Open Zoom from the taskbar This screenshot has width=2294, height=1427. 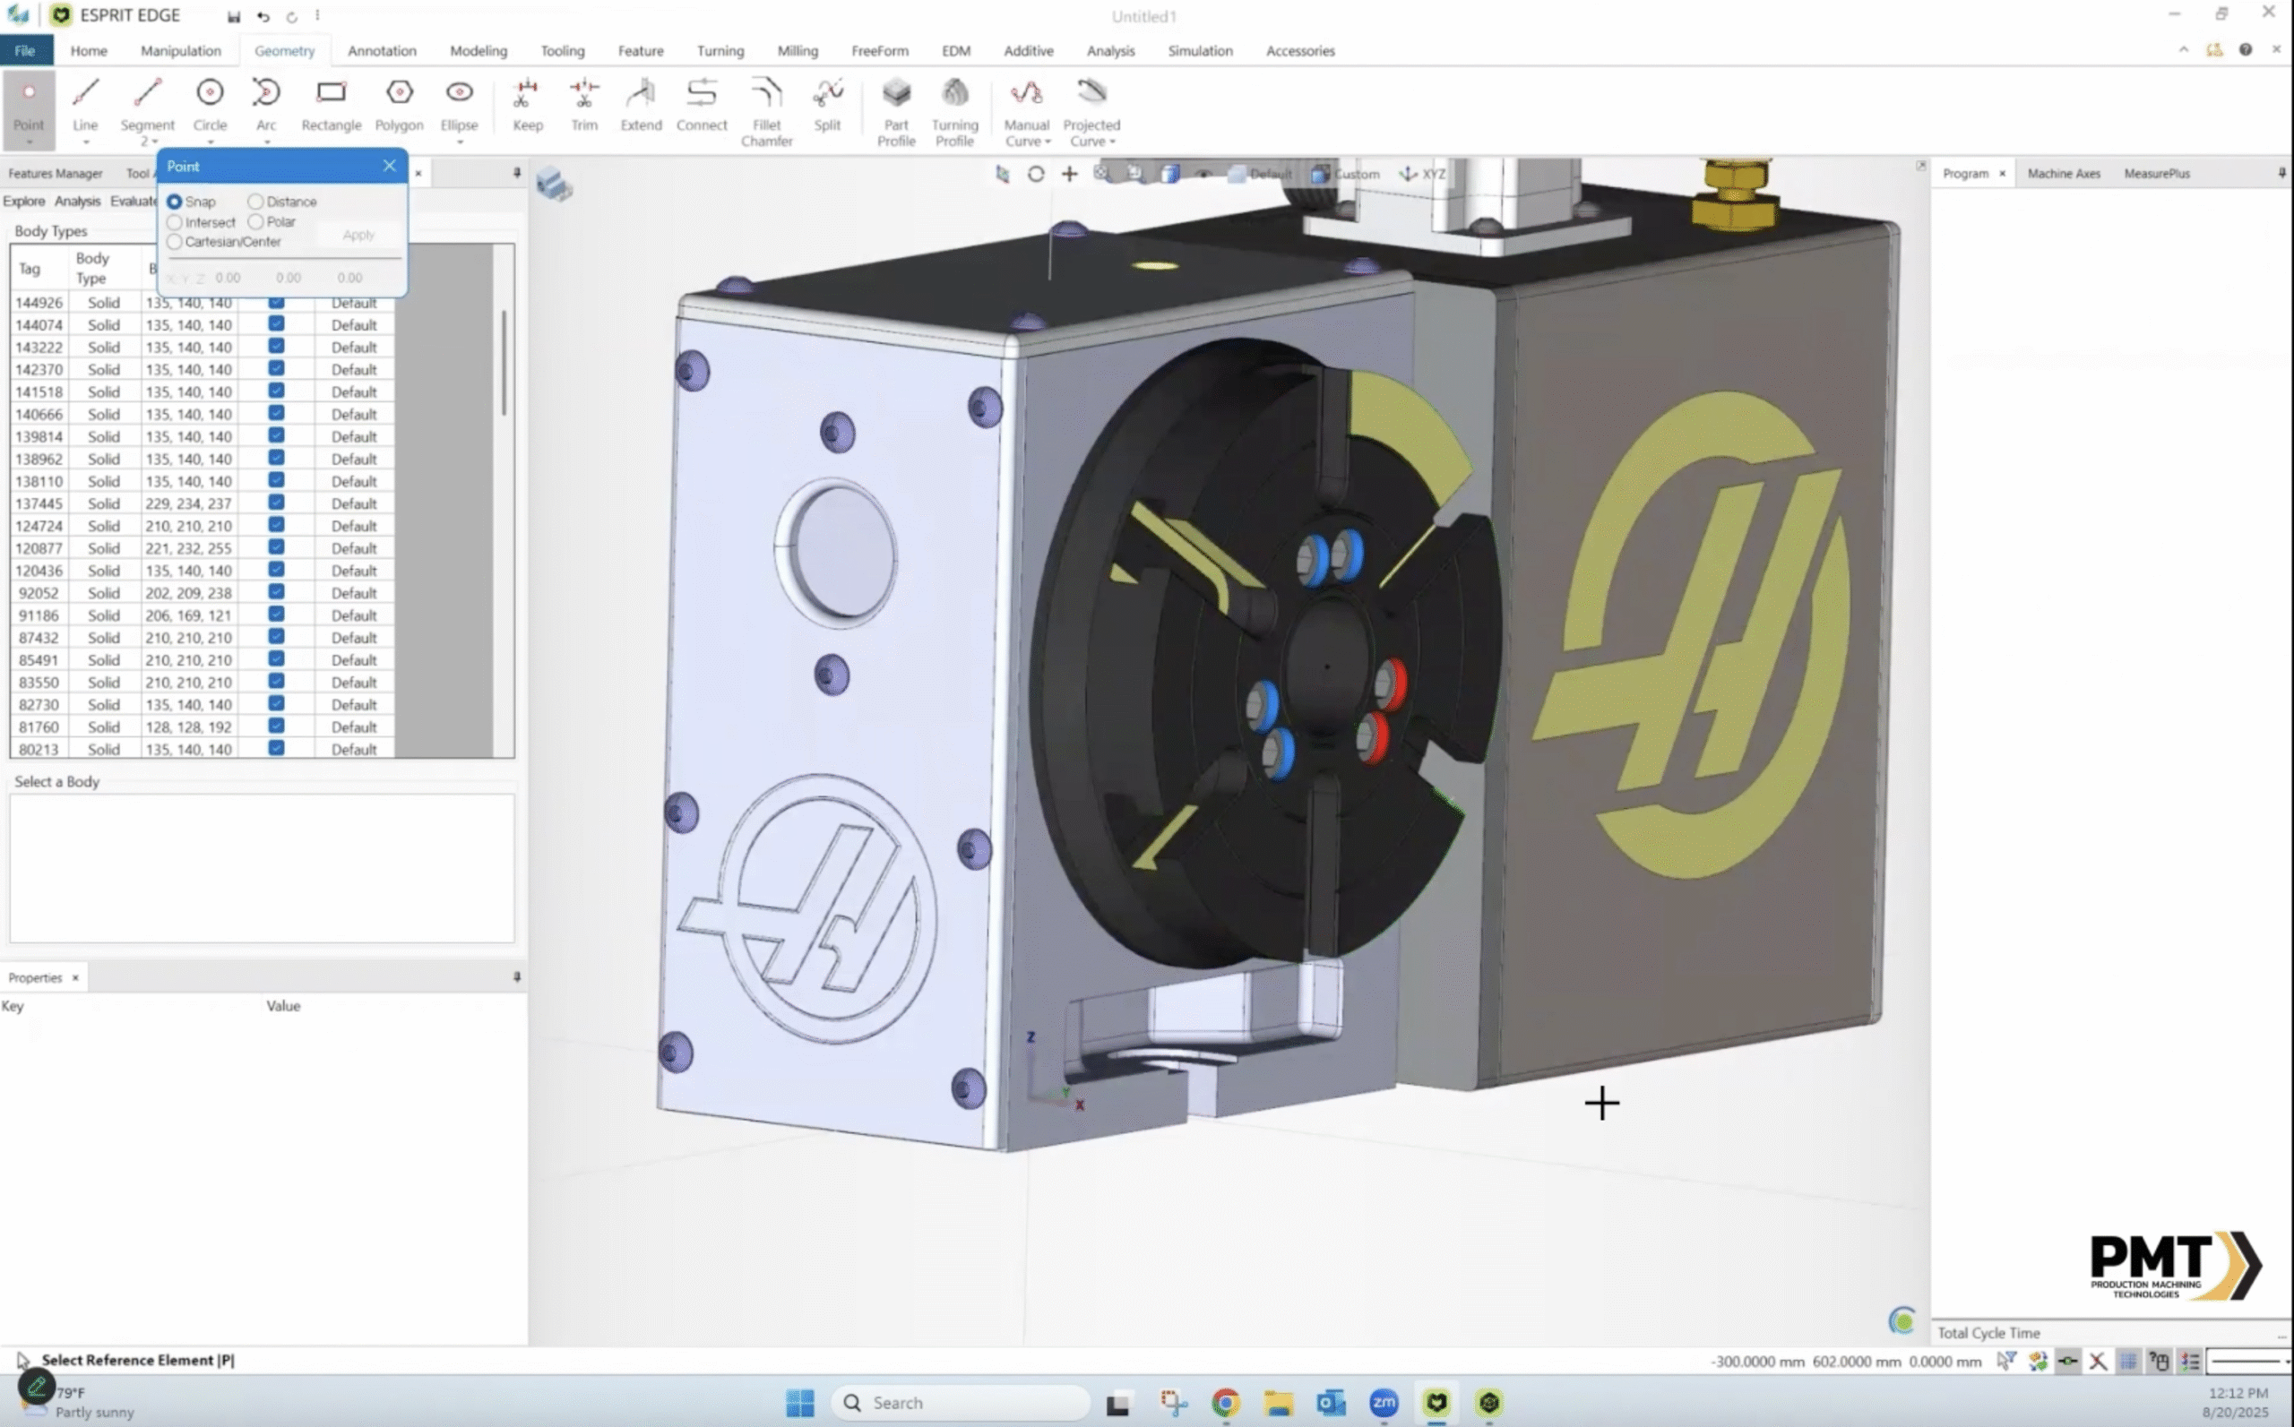tap(1384, 1403)
